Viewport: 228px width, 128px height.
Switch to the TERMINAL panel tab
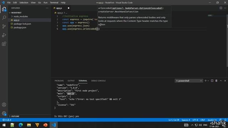83,81
